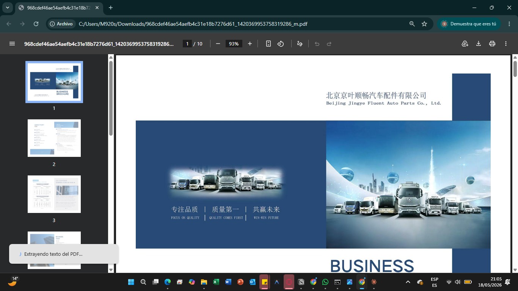This screenshot has height=291, width=518.
Task: Open Excel from the taskbar
Action: pyautogui.click(x=216, y=282)
